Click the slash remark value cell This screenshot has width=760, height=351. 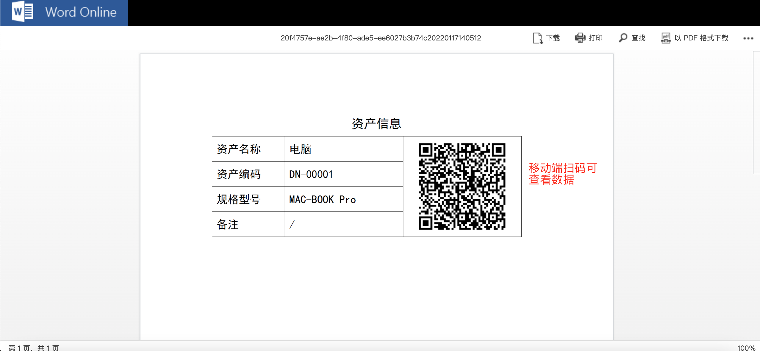pyautogui.click(x=344, y=224)
